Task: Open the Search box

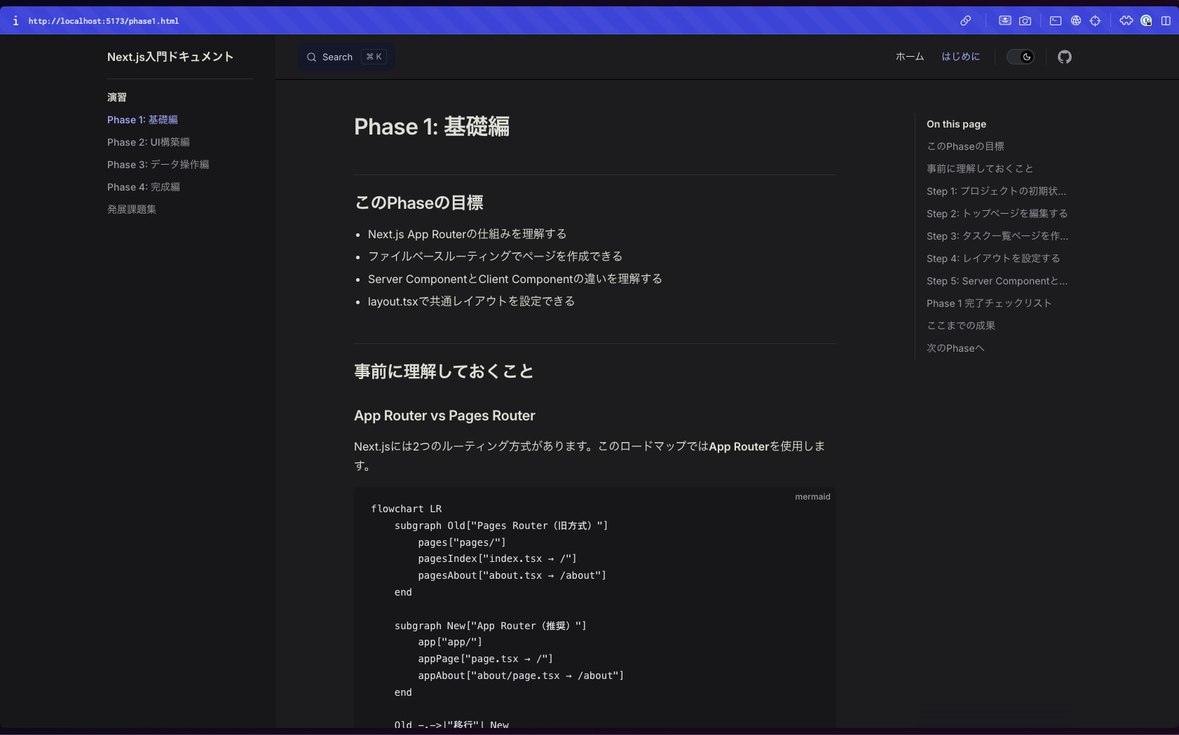Action: click(x=346, y=57)
